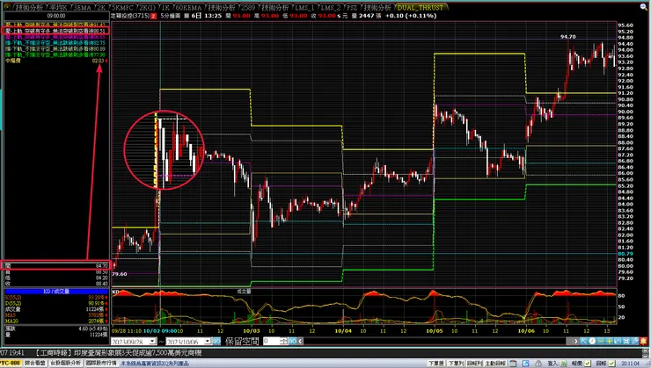The height and width of the screenshot is (368, 651).
Task: Open the LMS_1 tab
Action: pyautogui.click(x=304, y=7)
